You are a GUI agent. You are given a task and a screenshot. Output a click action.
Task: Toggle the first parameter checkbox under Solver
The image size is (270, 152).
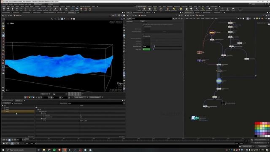143,24
